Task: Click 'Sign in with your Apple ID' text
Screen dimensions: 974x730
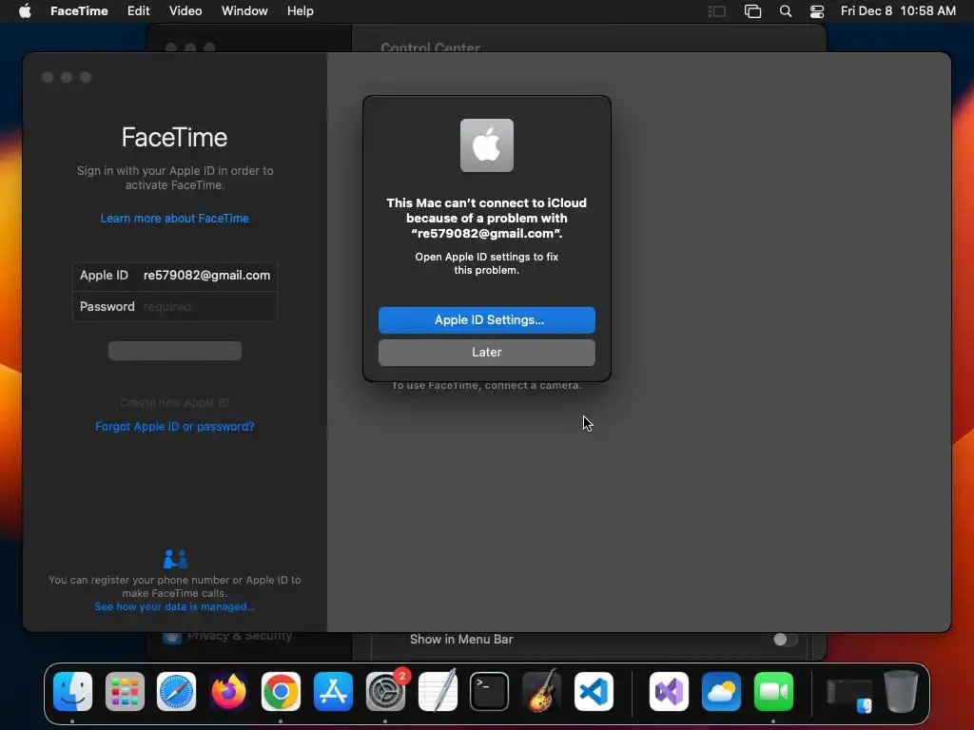Action: pyautogui.click(x=175, y=178)
